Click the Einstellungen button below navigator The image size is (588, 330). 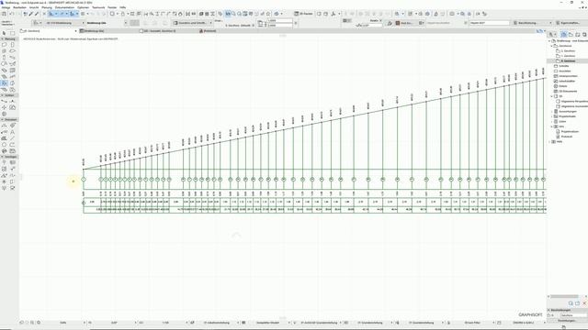pyautogui.click(x=567, y=321)
